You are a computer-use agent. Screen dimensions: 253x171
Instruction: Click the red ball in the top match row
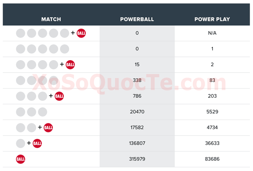pos(81,33)
